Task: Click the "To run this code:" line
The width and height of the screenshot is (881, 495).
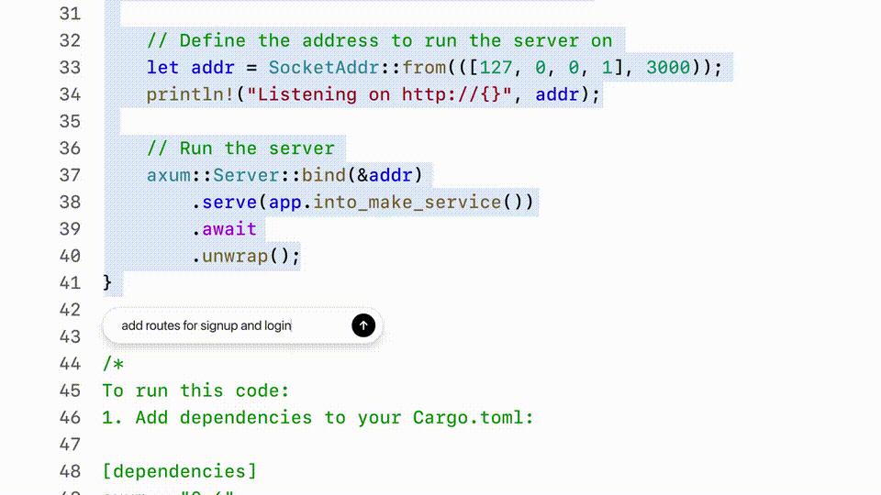Action: (195, 390)
